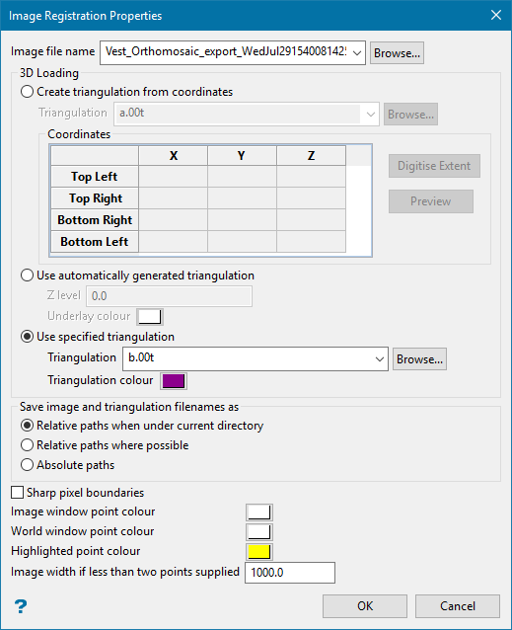Viewport: 512px width, 630px height.
Task: Select Relative paths where possible
Action: pos(27,445)
